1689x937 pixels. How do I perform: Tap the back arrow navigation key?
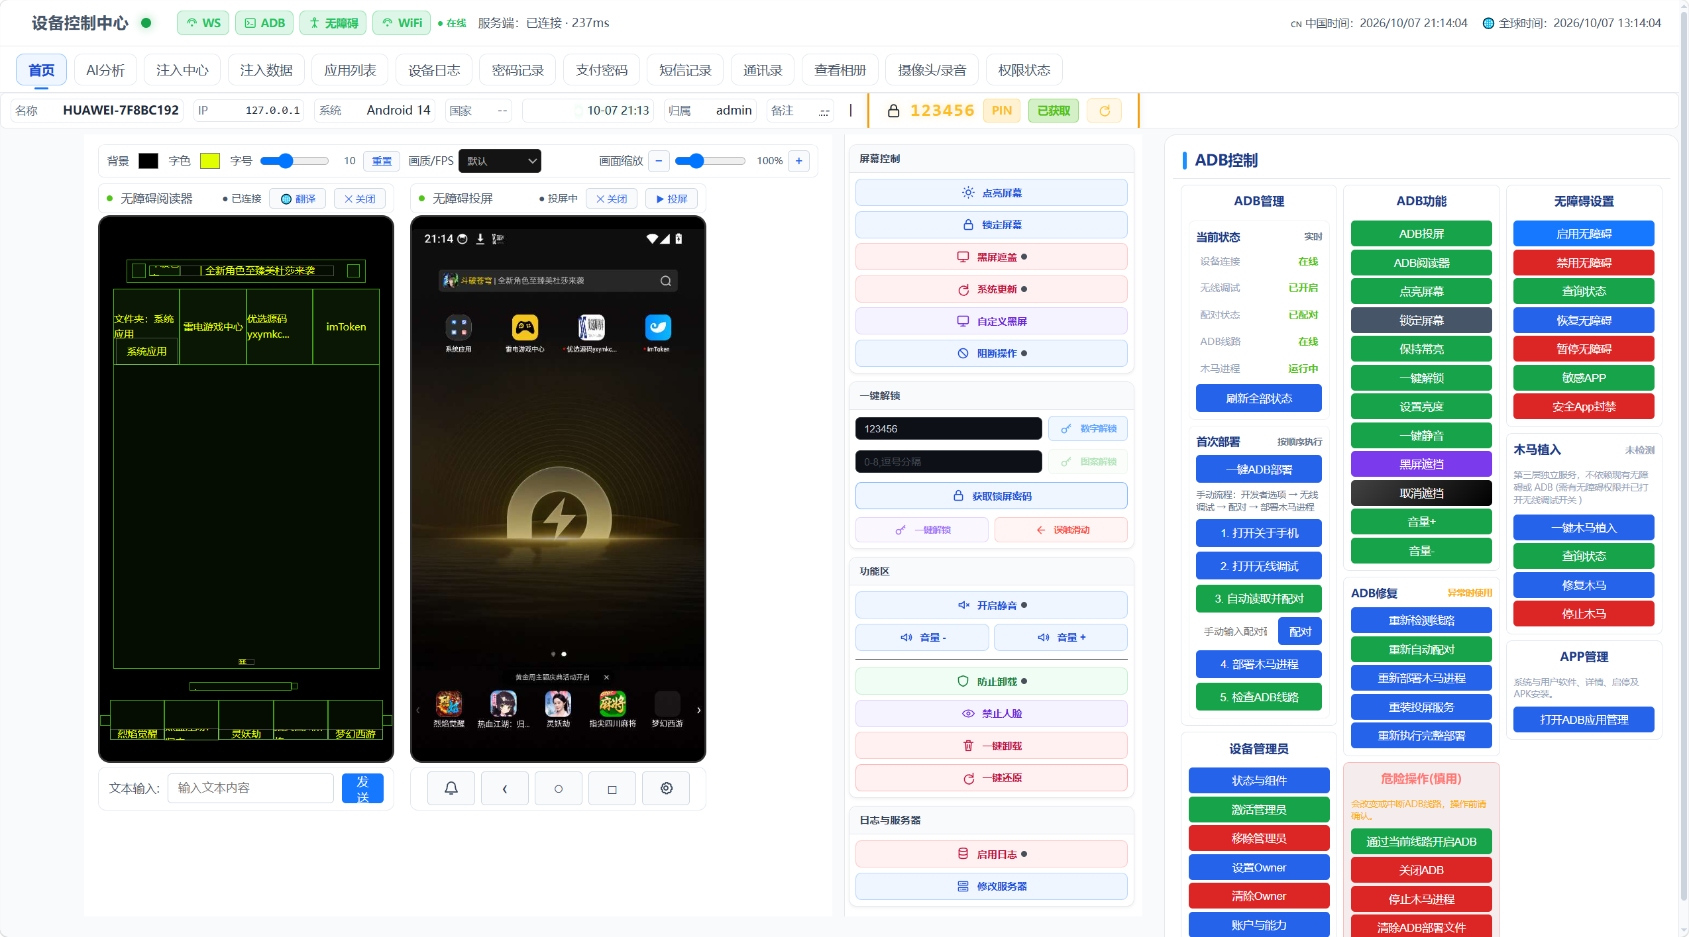pyautogui.click(x=505, y=788)
